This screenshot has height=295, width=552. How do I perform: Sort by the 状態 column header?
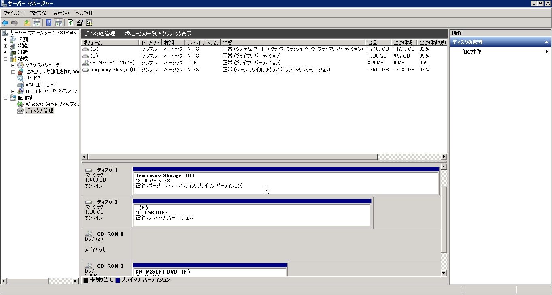coord(293,43)
